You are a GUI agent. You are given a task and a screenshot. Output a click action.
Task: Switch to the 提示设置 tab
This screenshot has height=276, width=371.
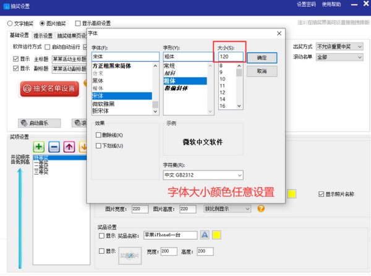tap(43, 35)
